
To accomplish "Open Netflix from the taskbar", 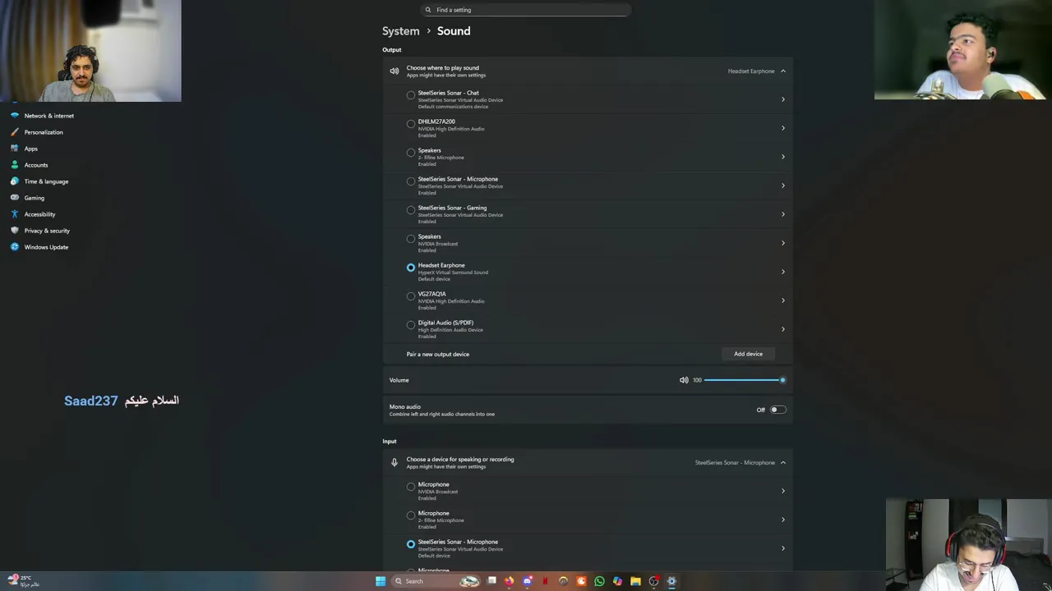I will 545,581.
